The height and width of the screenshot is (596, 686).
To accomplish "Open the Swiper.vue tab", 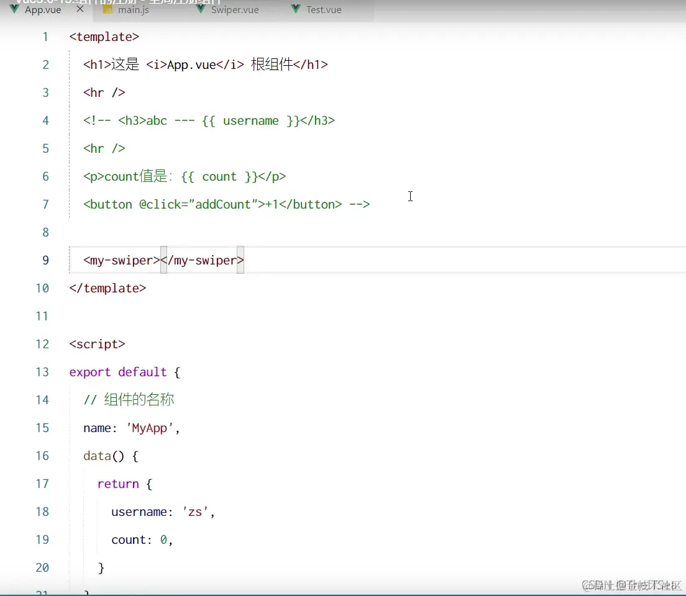I will 235,9.
